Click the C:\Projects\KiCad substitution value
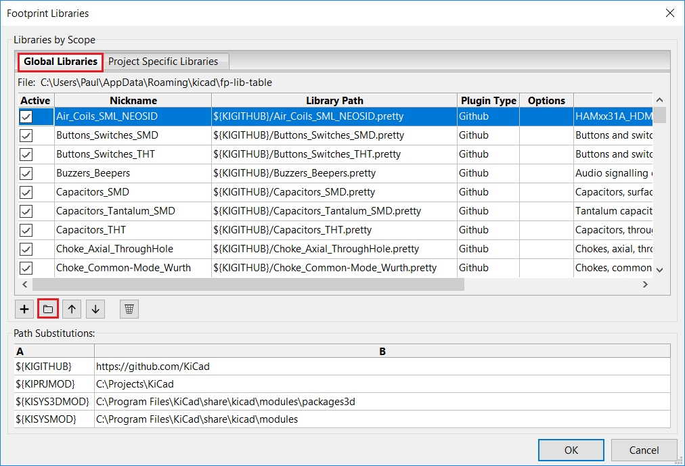This screenshot has width=685, height=466. tap(382, 384)
